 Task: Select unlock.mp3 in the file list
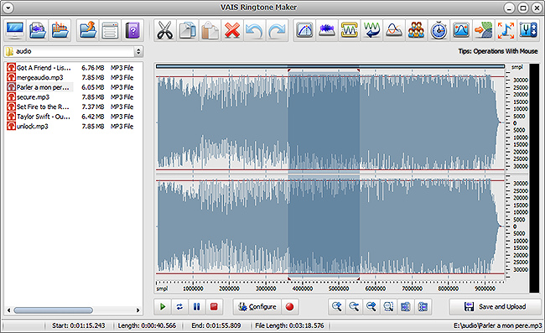(x=70, y=126)
